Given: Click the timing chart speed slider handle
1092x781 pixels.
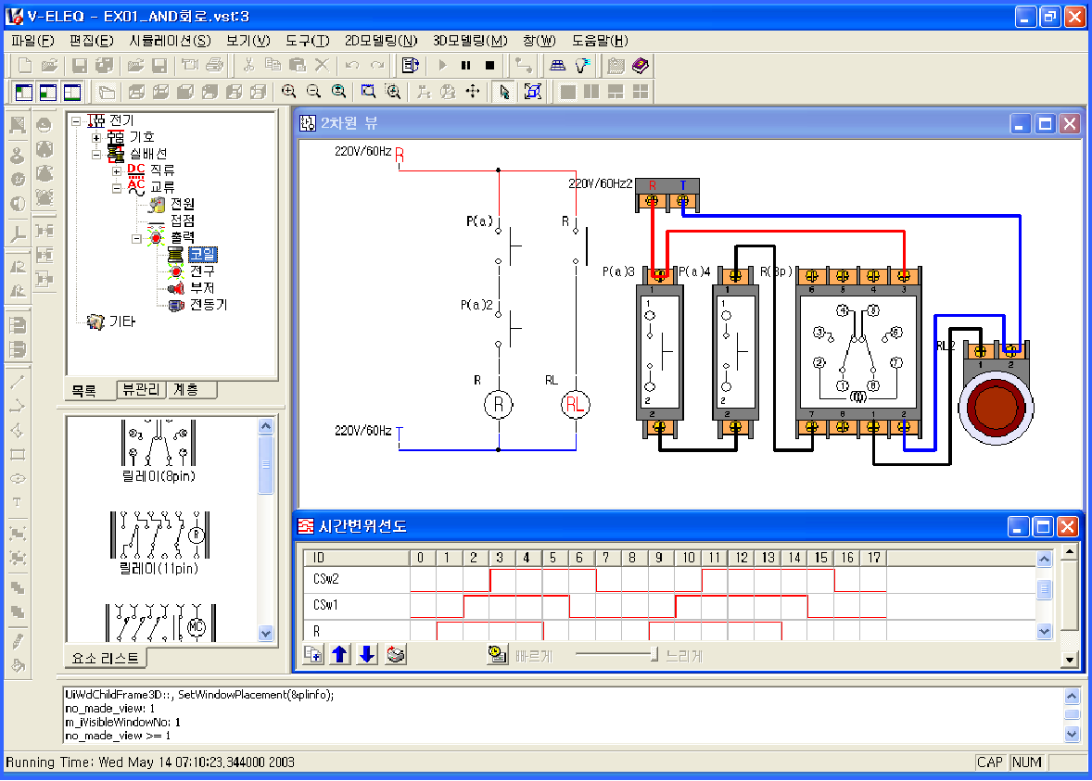Looking at the screenshot, I should click(x=654, y=655).
